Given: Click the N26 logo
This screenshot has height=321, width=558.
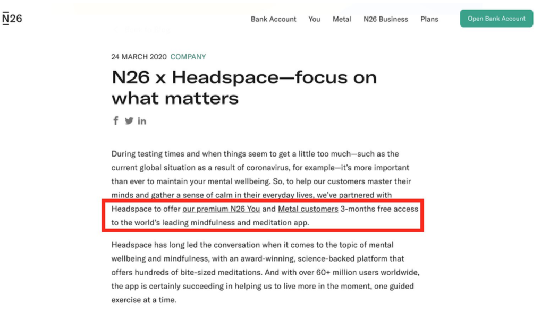Looking at the screenshot, I should tap(12, 19).
